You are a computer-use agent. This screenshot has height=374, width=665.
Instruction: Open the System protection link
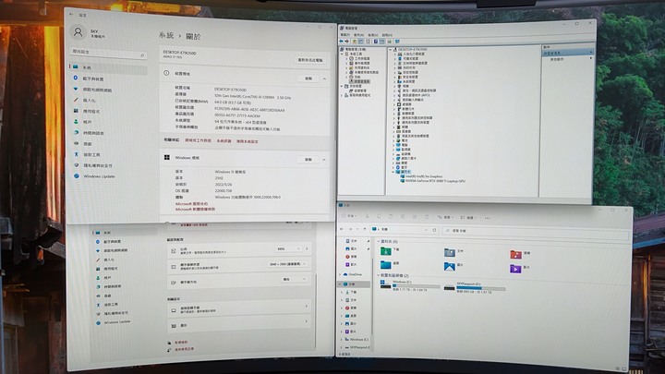(224, 140)
